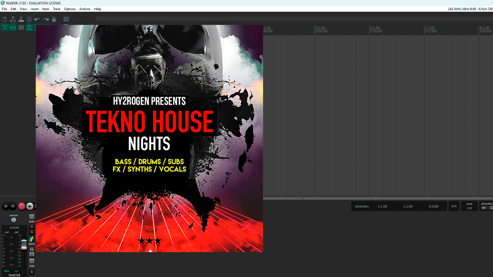Open the Insert menu
This screenshot has height=277, width=493.
point(35,9)
